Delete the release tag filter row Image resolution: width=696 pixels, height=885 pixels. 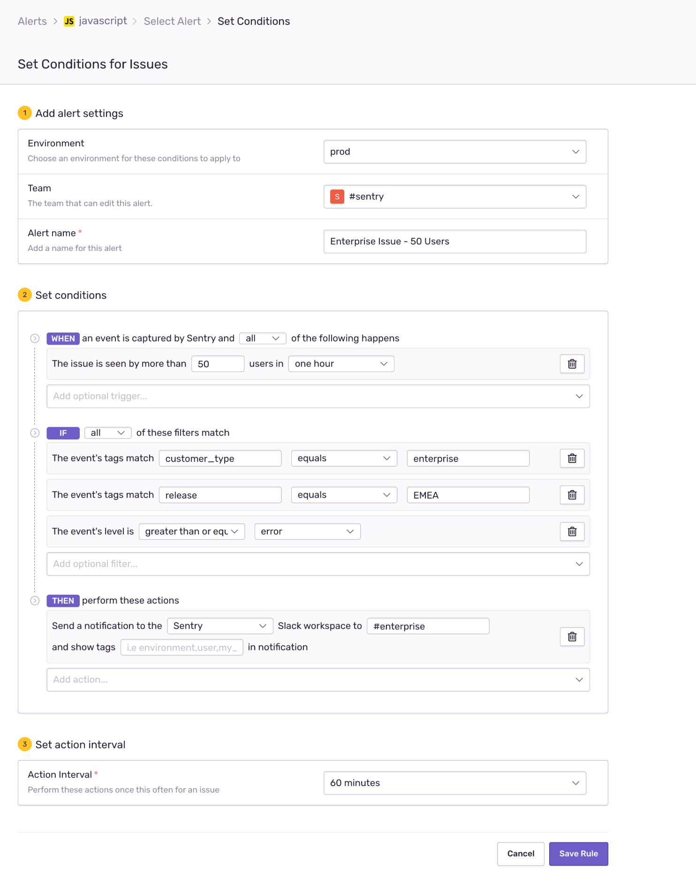click(x=572, y=495)
